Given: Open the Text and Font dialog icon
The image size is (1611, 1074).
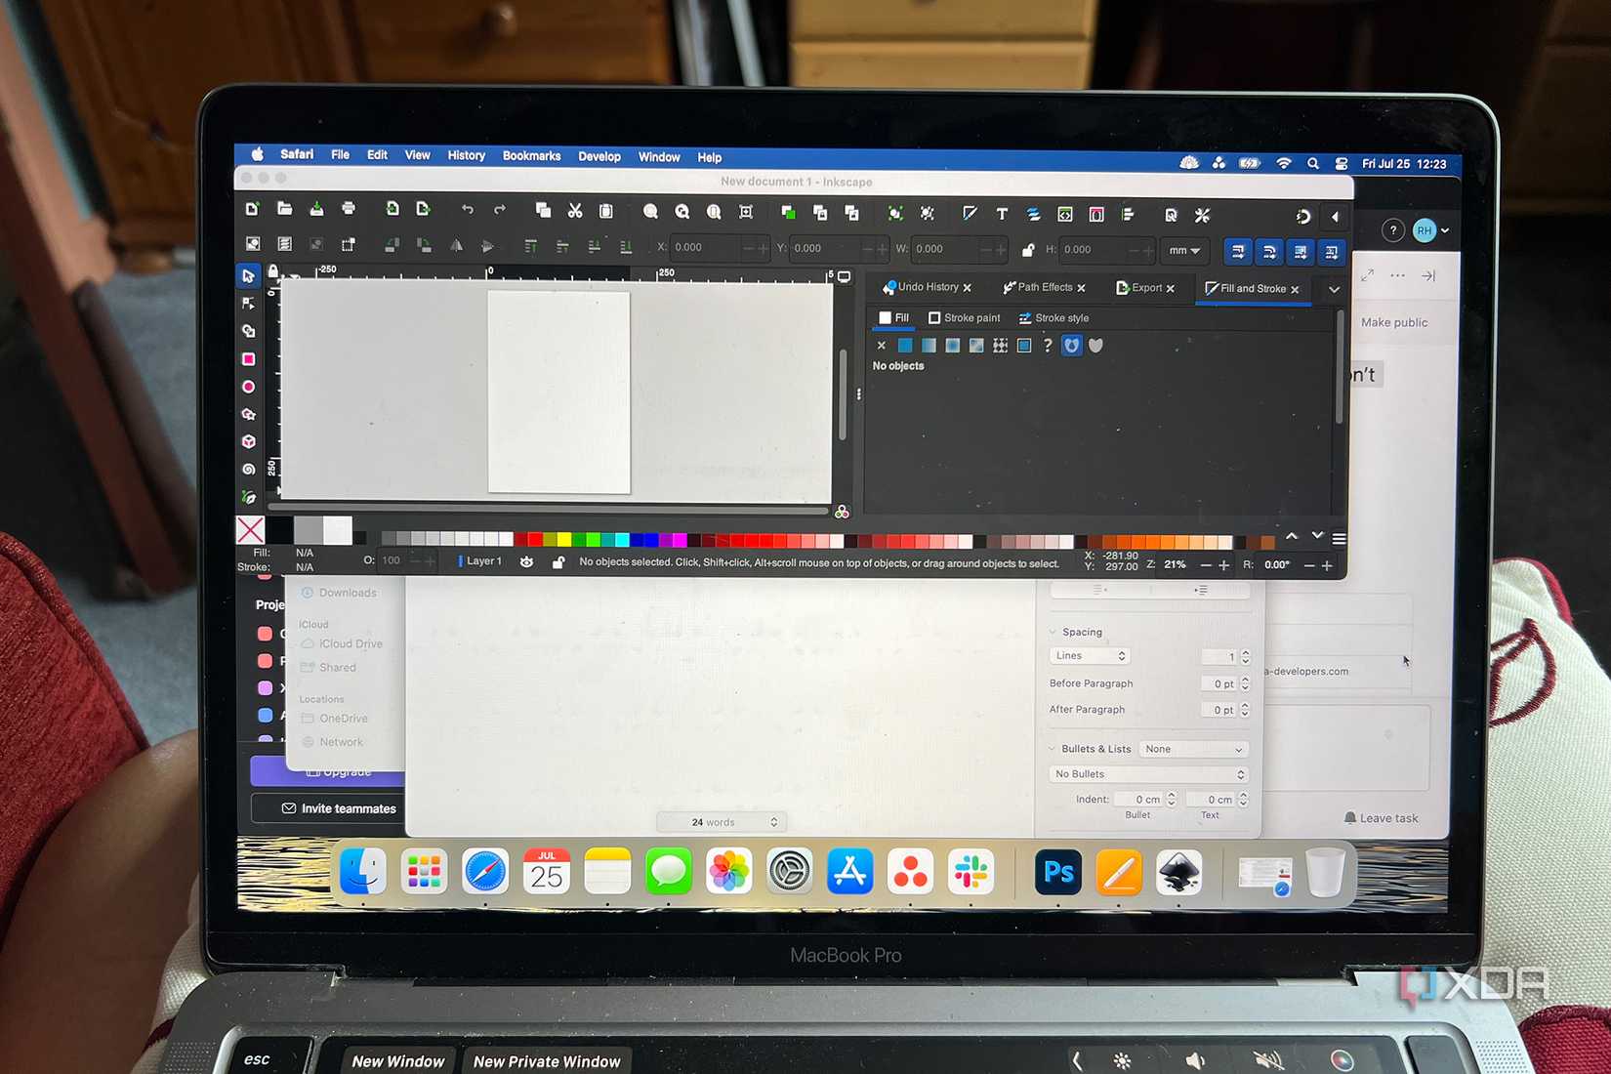Looking at the screenshot, I should click(x=1002, y=214).
